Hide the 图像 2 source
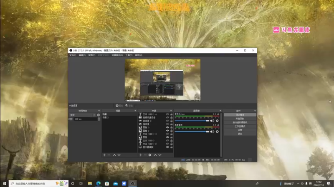 pyautogui.click(x=167, y=130)
